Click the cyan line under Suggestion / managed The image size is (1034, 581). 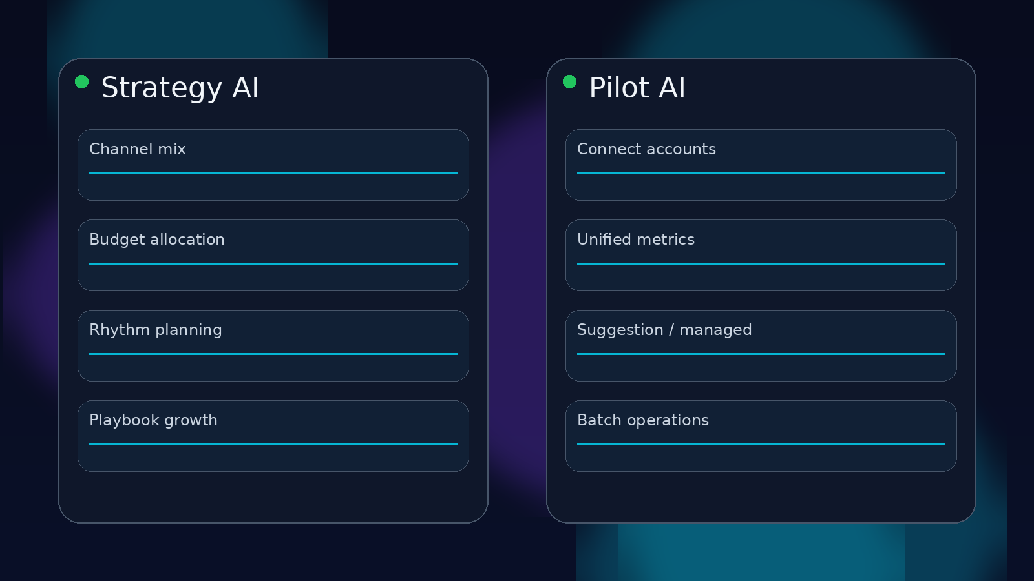pyautogui.click(x=761, y=354)
